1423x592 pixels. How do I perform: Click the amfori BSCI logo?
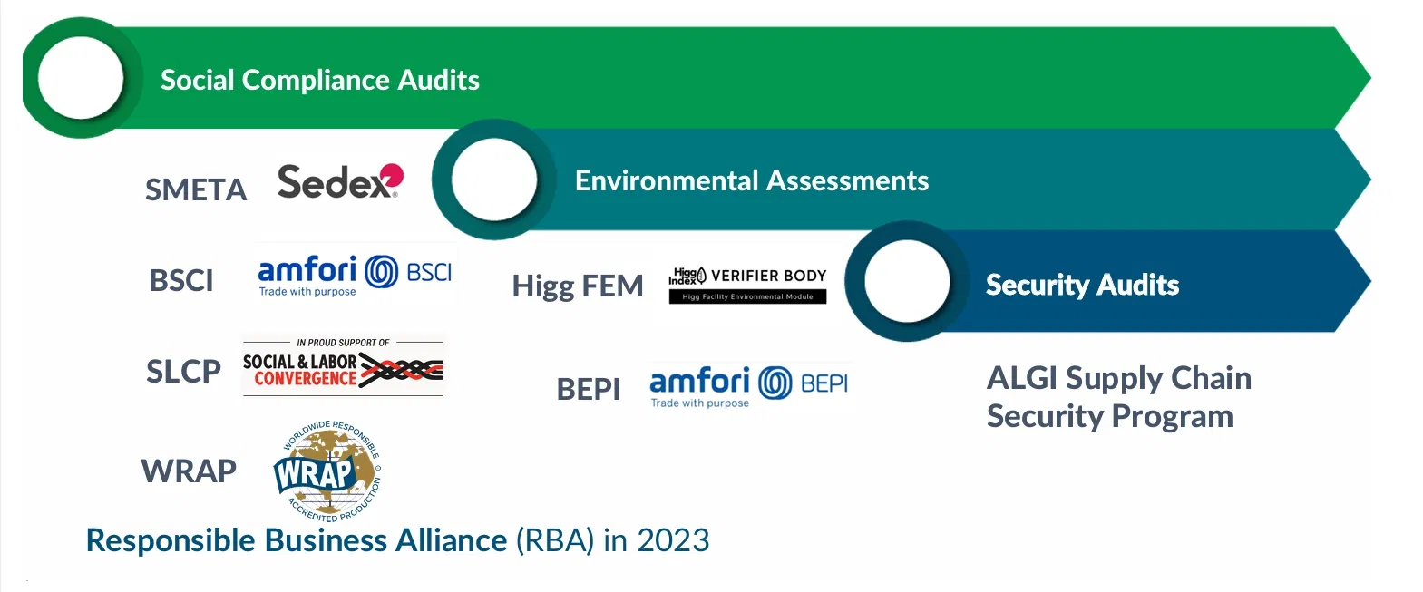[356, 276]
